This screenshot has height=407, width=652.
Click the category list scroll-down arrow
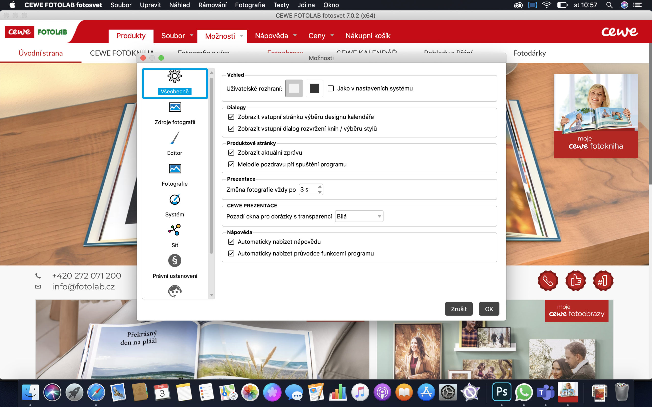click(x=211, y=295)
